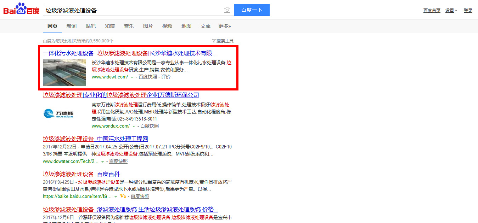Expand dropdown arrow next to www.dowater.com
Image resolution: width=478 pixels, height=223 pixels.
point(102,162)
